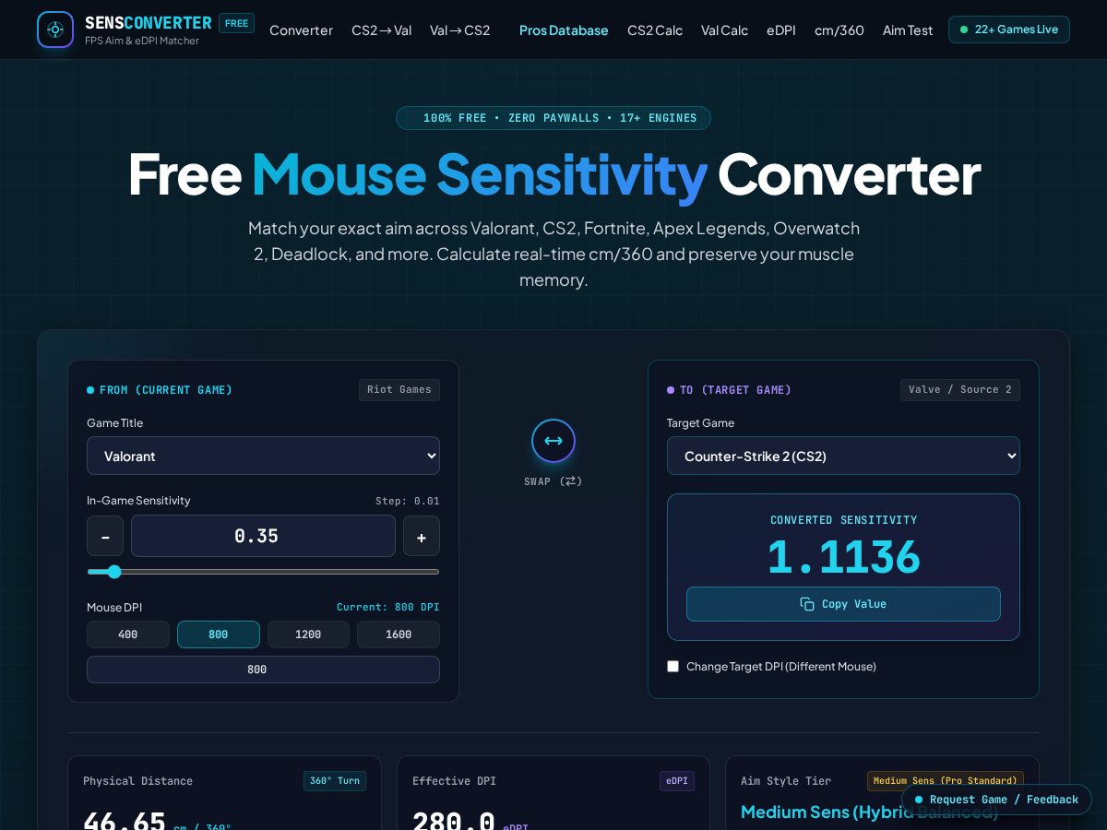Open the Converter nav item
Image resolution: width=1107 pixels, height=830 pixels.
point(301,30)
